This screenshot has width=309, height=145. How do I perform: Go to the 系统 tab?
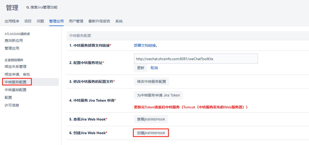pos(119,21)
